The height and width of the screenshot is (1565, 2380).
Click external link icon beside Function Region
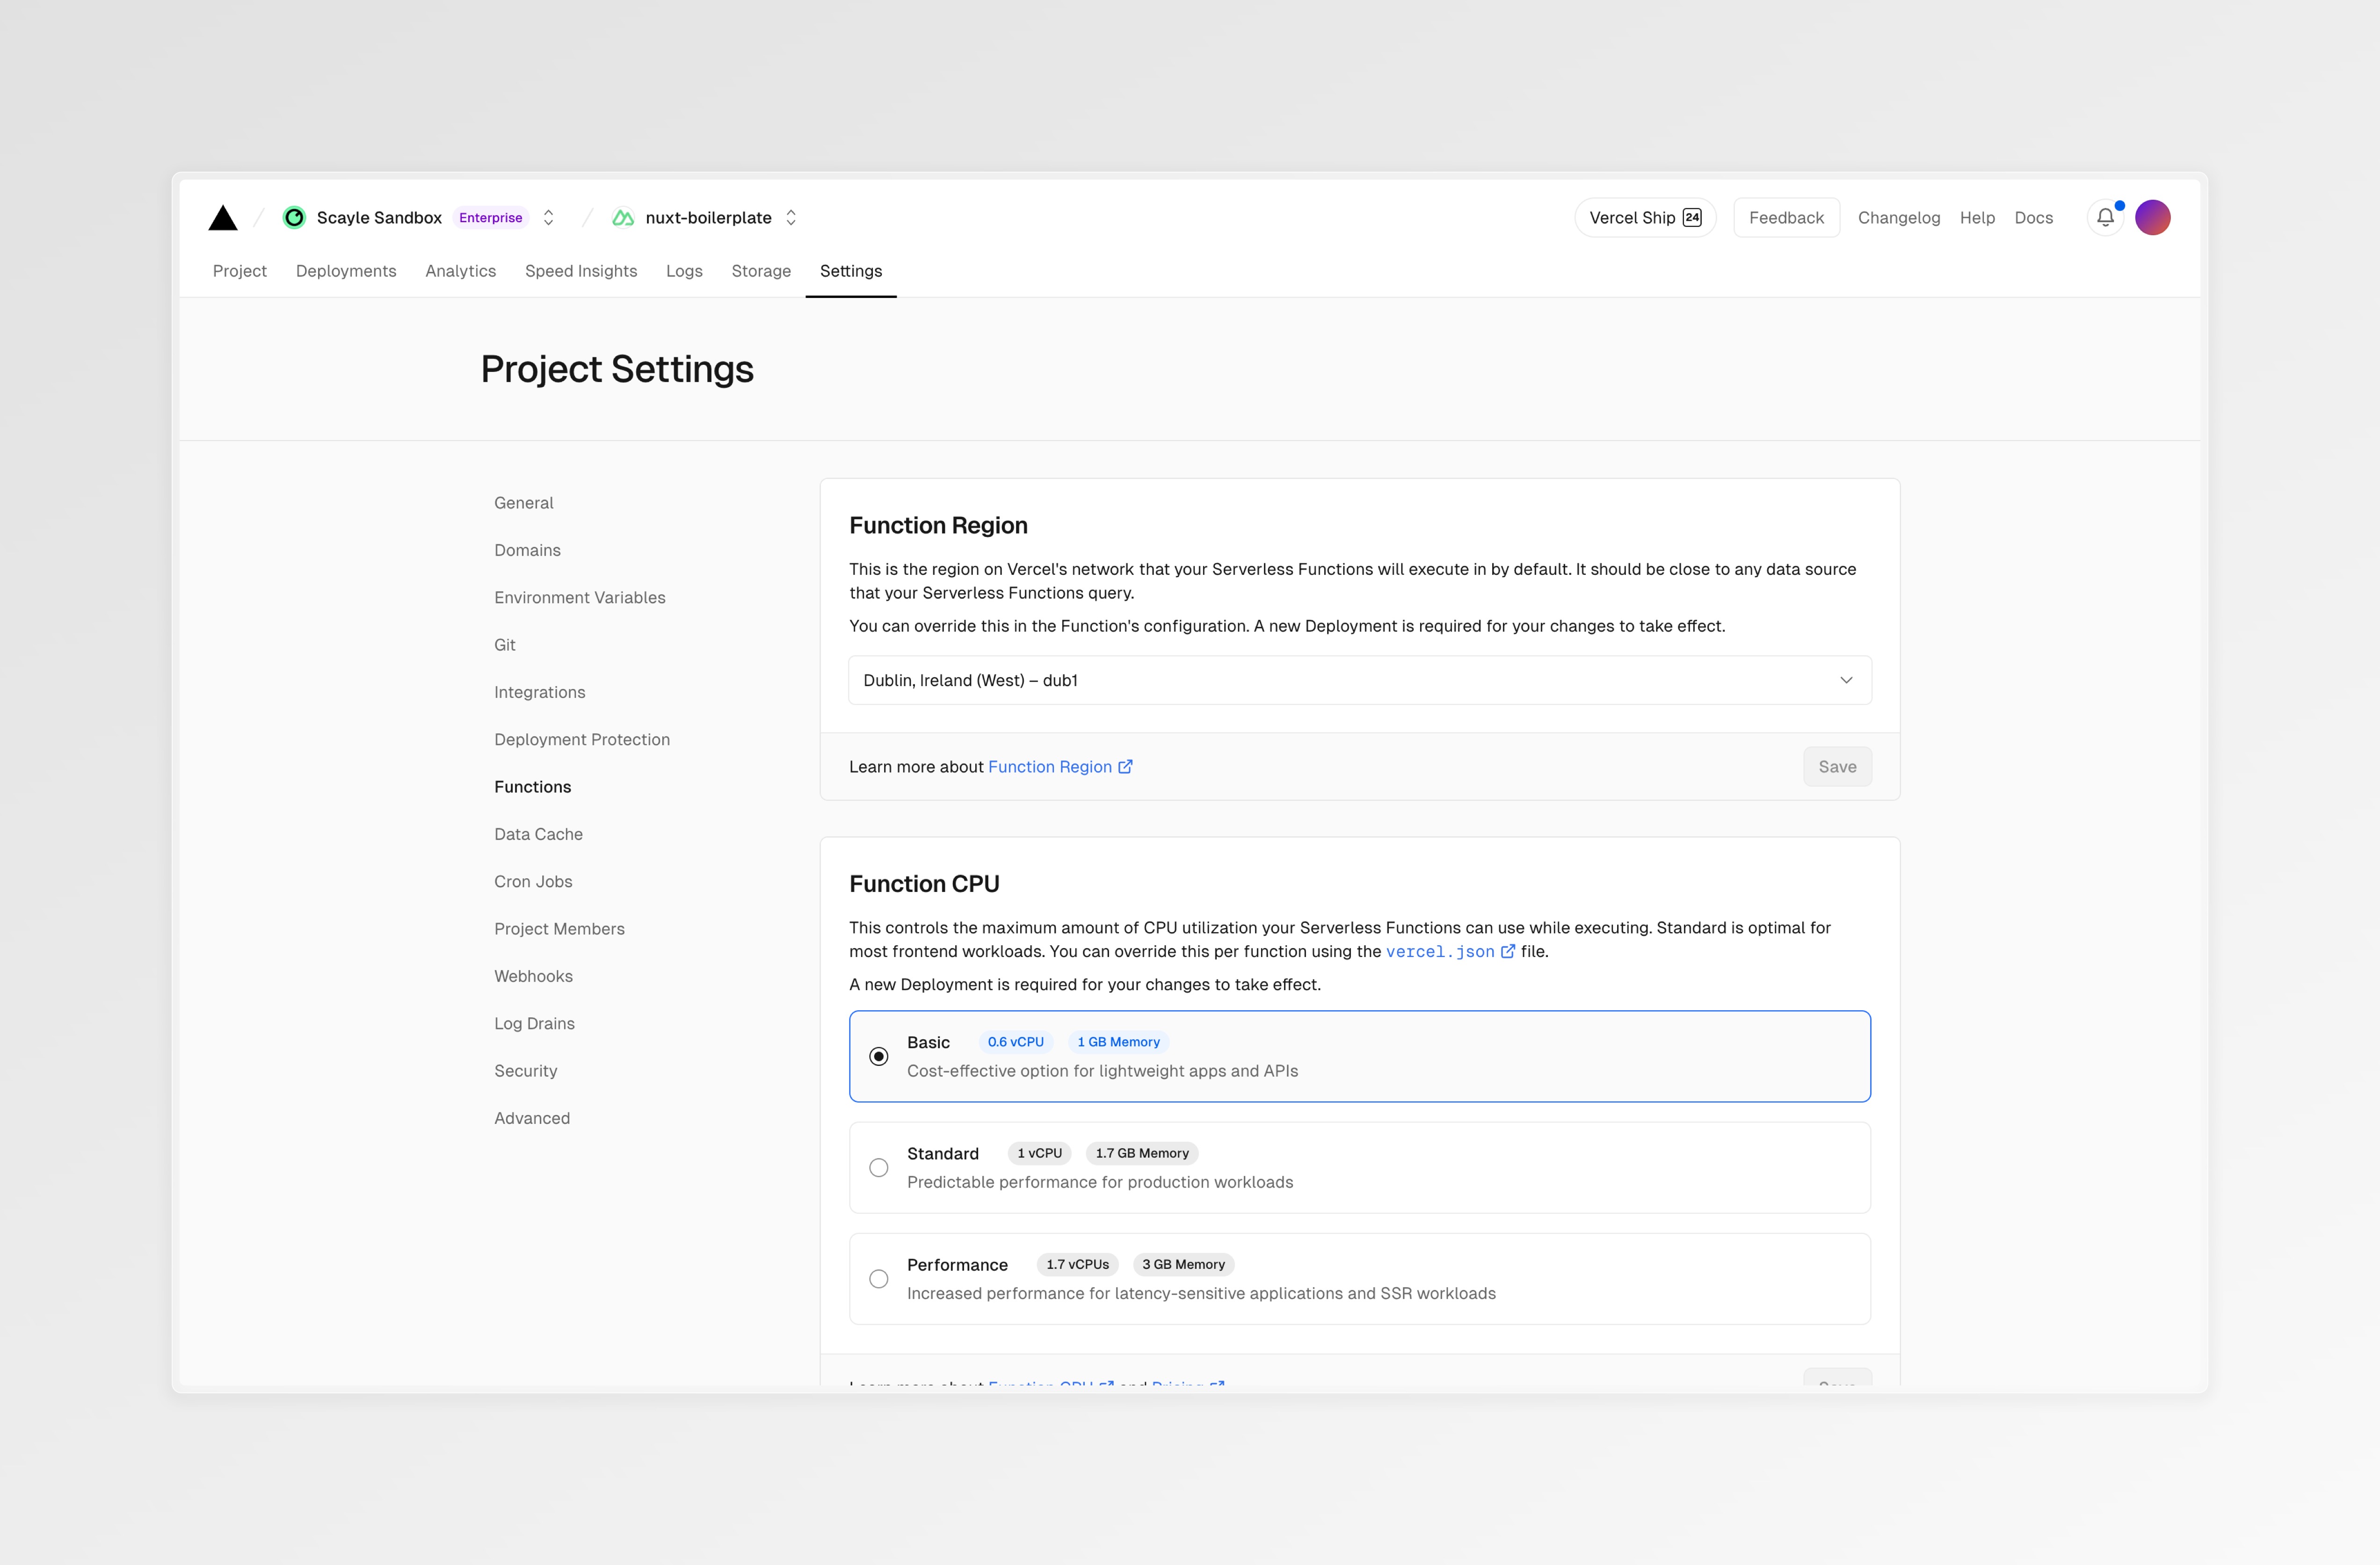coord(1125,767)
